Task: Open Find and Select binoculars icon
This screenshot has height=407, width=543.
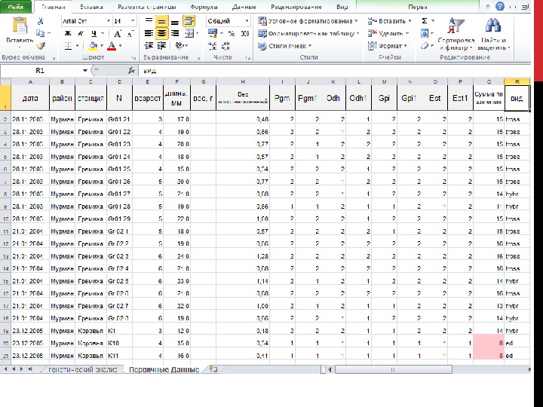Action: pos(493,25)
